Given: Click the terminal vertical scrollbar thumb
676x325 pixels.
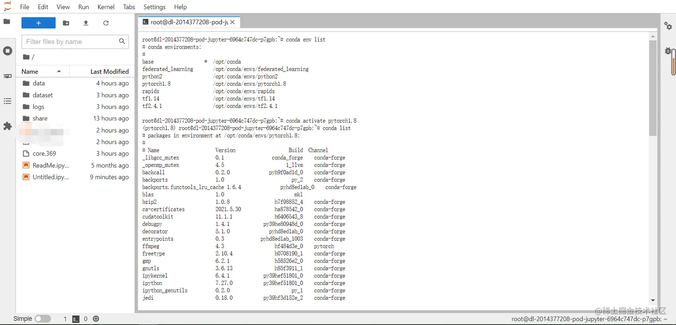Looking at the screenshot, I should pos(653,88).
